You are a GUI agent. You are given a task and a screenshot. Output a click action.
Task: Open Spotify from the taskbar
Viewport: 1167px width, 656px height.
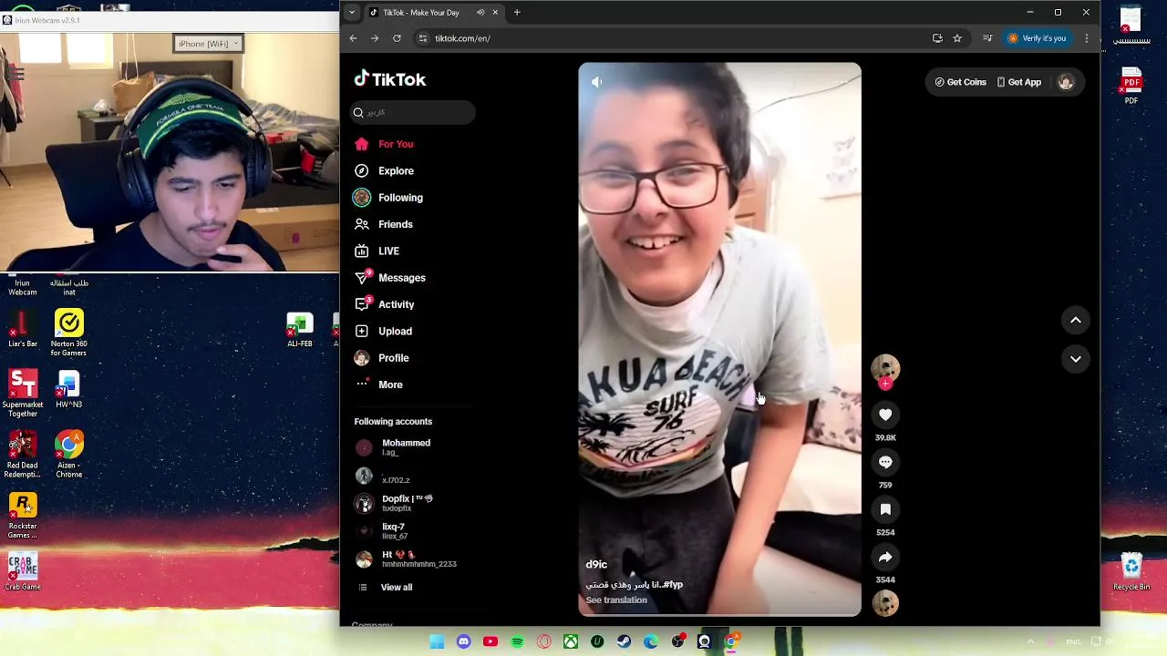coord(517,642)
